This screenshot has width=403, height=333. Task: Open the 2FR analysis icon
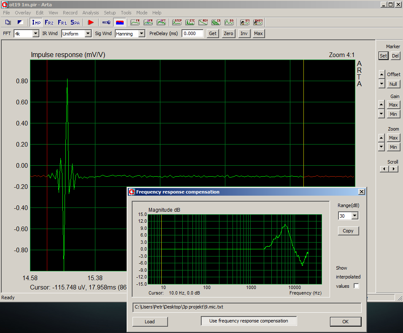coord(148,22)
